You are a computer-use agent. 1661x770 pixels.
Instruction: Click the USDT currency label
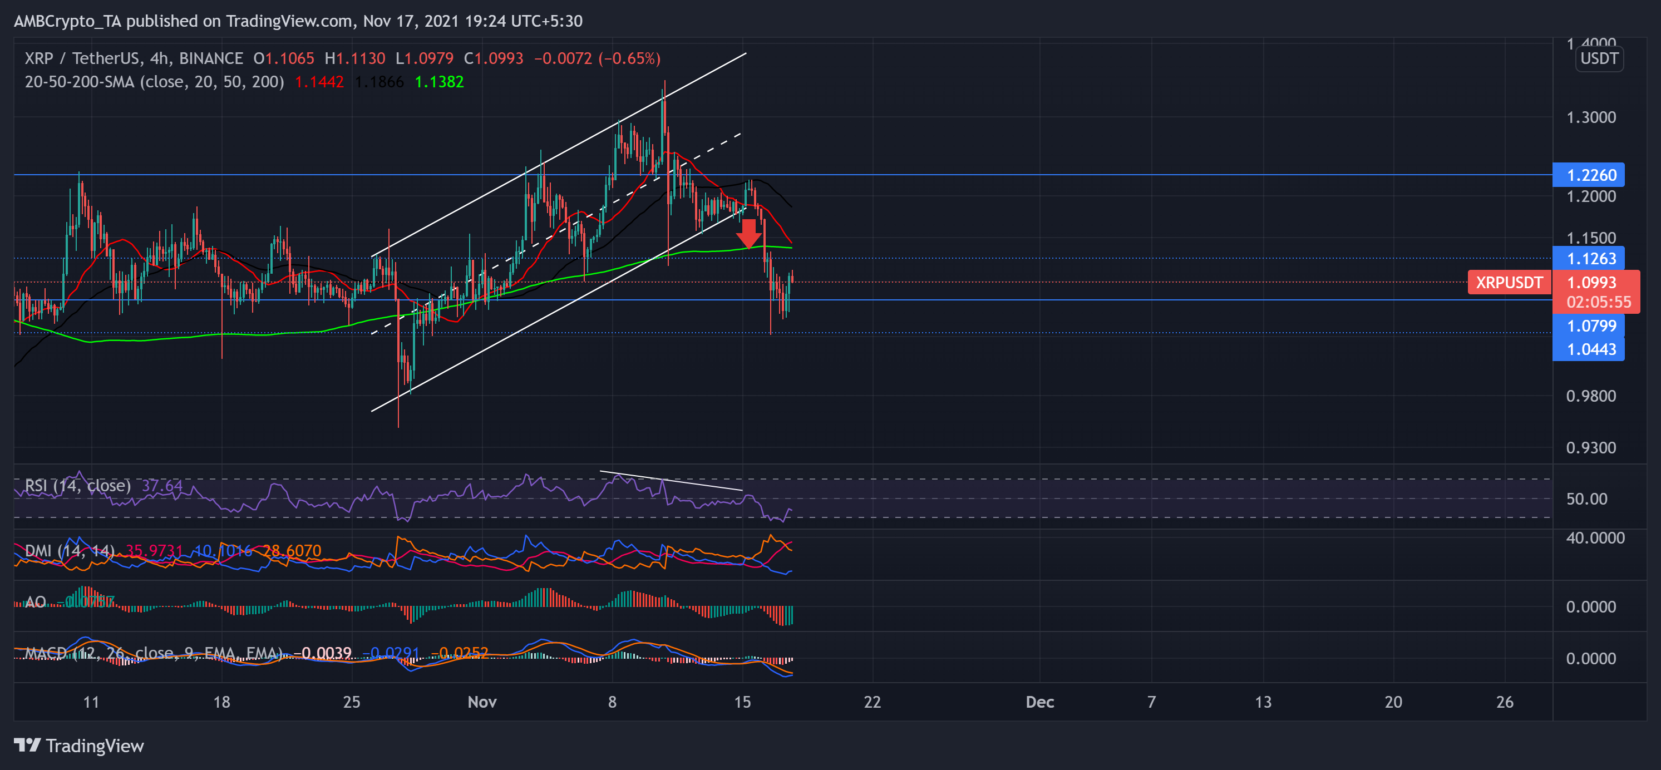click(1599, 58)
